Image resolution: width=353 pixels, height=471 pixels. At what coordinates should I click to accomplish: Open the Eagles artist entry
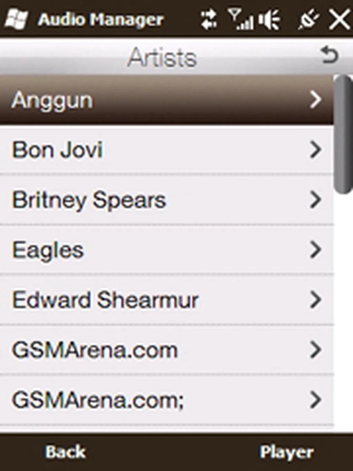coord(48,250)
